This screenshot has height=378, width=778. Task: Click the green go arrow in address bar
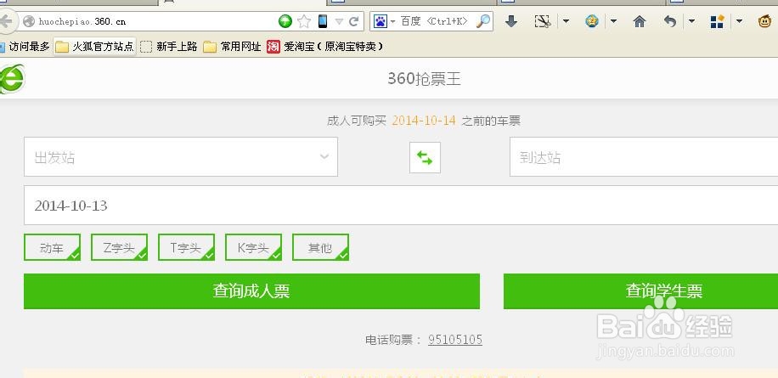pos(285,21)
